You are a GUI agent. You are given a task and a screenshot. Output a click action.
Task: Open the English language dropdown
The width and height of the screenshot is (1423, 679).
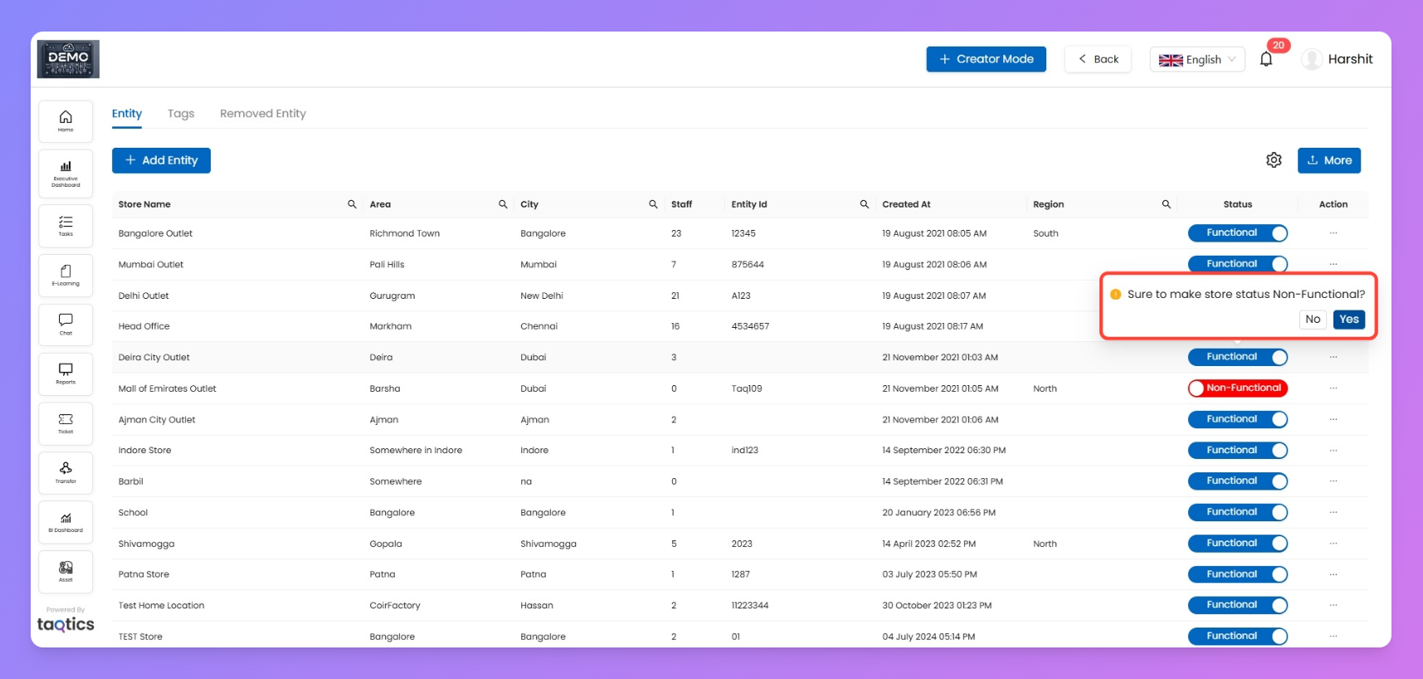click(x=1196, y=60)
